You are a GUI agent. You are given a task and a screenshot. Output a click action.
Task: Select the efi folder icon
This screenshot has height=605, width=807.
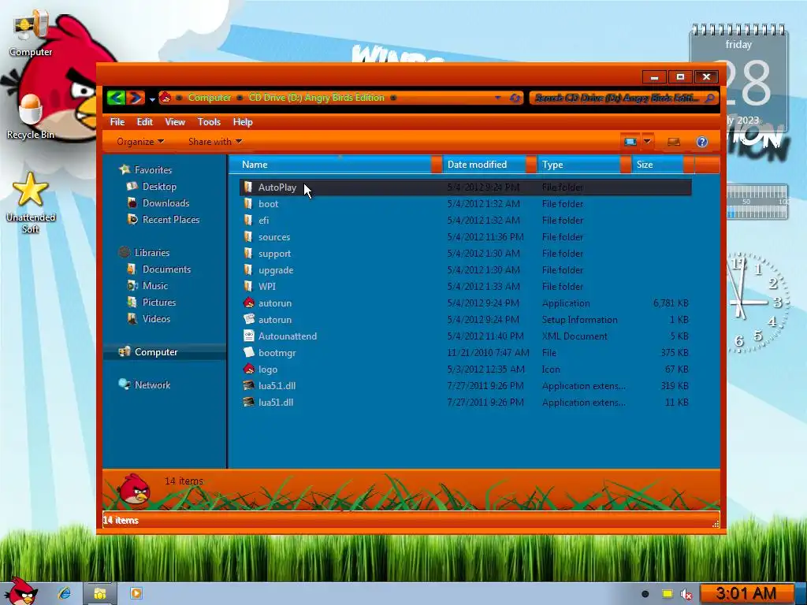click(248, 221)
